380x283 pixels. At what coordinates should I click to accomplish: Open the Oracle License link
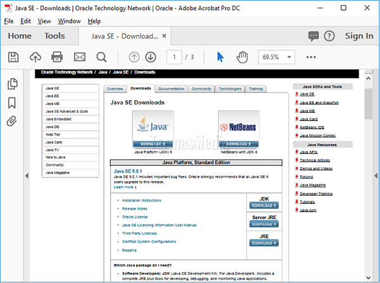tap(135, 217)
